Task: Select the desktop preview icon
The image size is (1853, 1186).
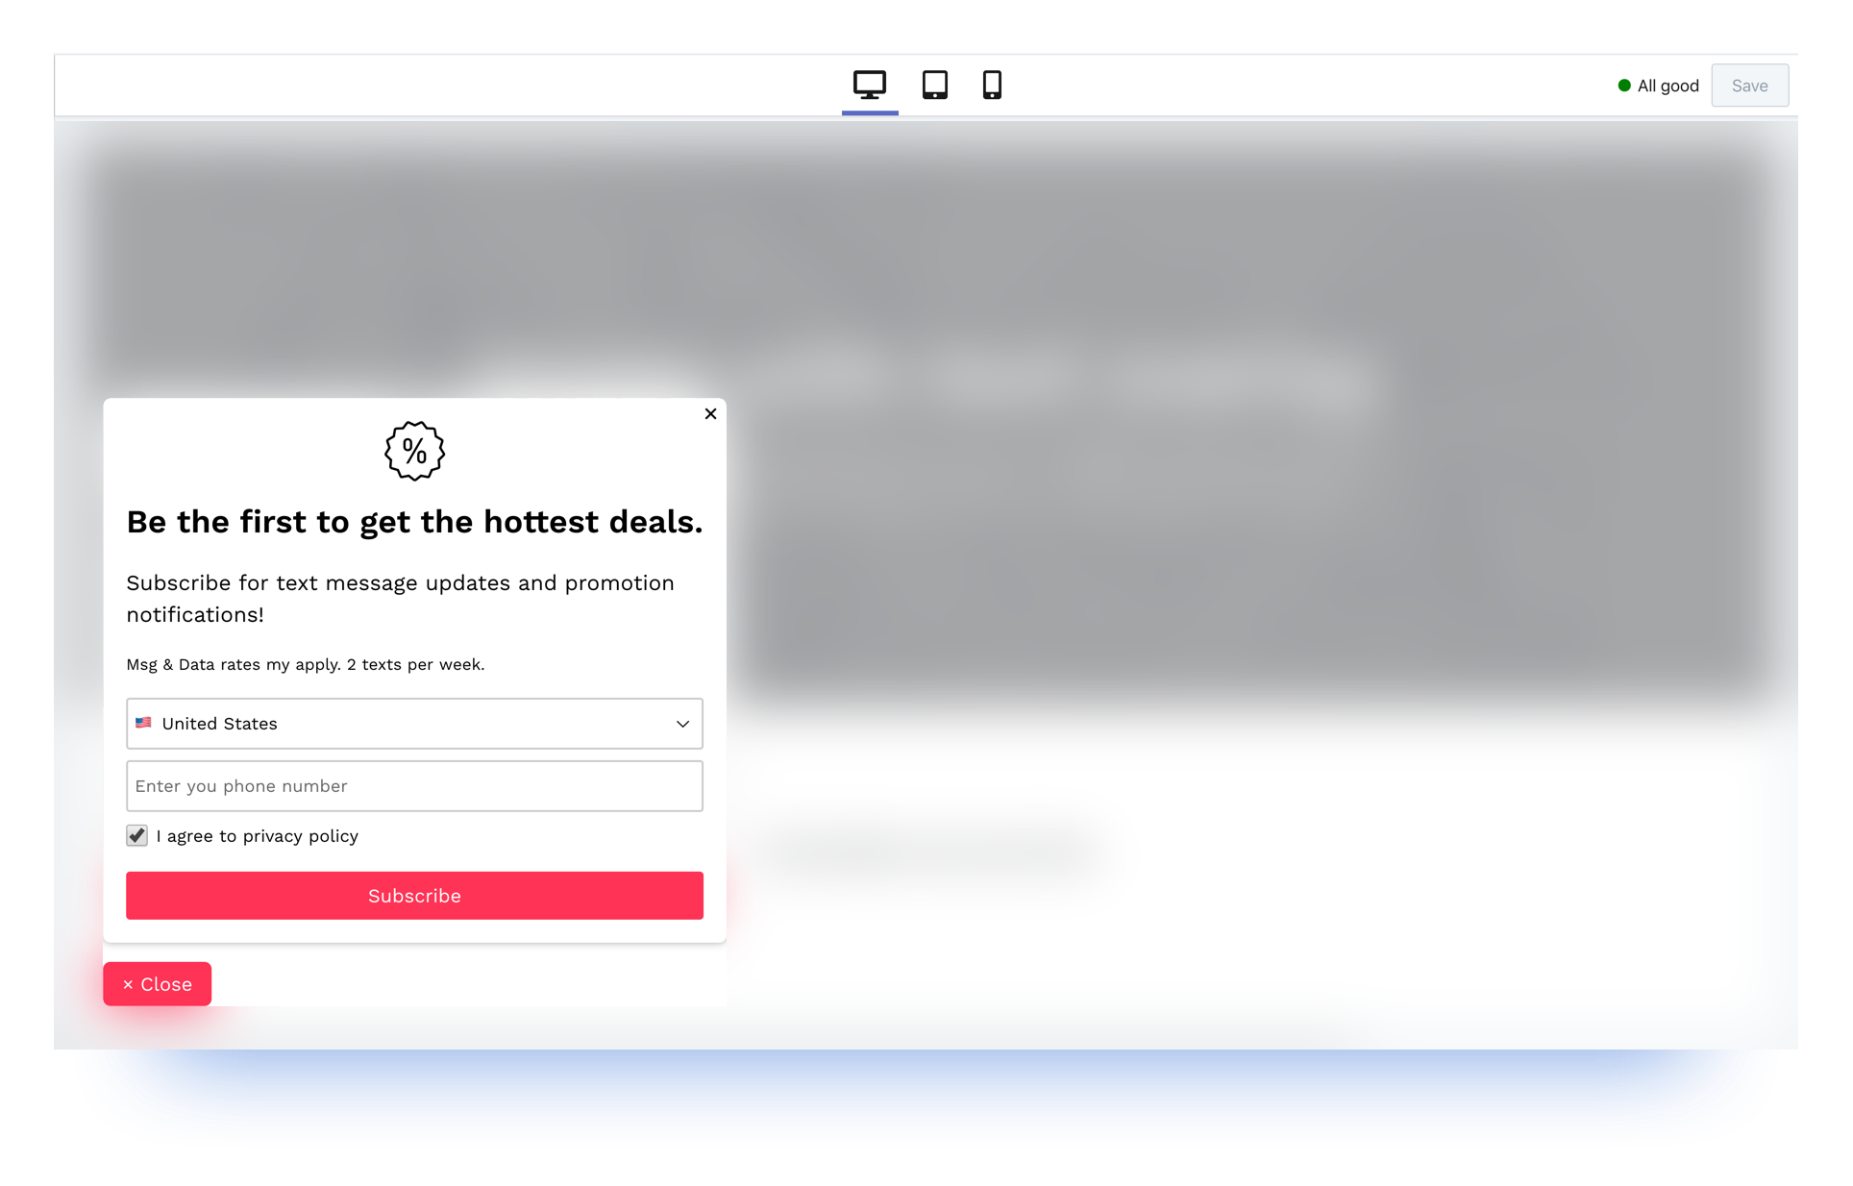Action: (869, 84)
